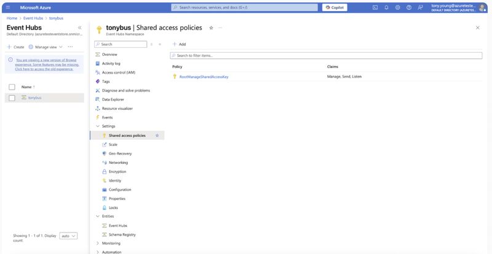Focus the Search to filter items box
Viewport: 492px width, 254px height.
[x=326, y=55]
